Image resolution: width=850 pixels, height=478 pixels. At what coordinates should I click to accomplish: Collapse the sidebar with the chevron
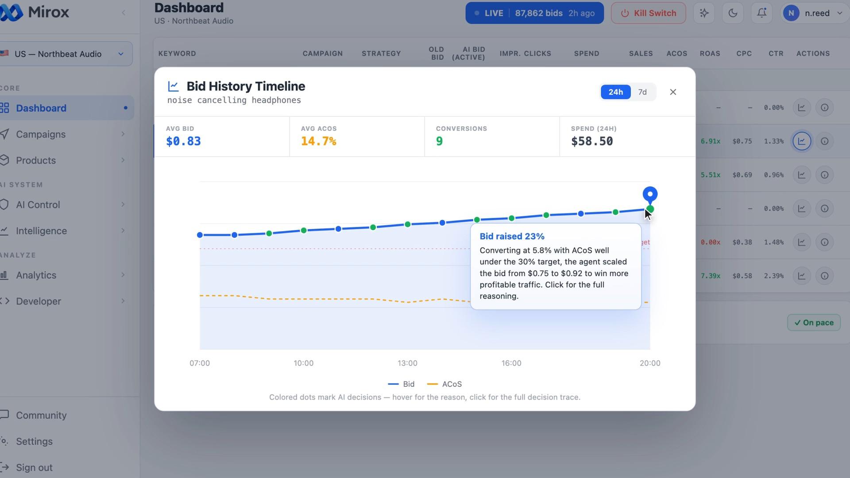click(x=124, y=13)
